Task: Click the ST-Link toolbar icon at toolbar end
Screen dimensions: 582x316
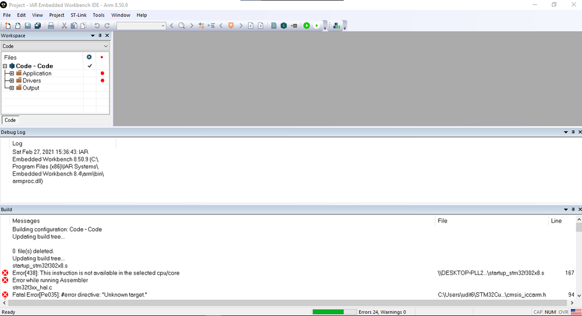Action: click(336, 26)
